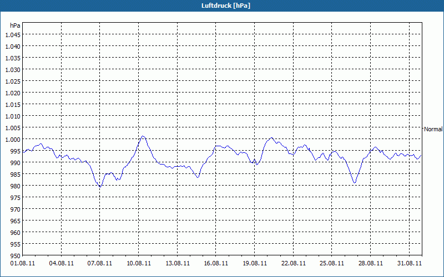Click the 1.005 axis value

[13, 128]
